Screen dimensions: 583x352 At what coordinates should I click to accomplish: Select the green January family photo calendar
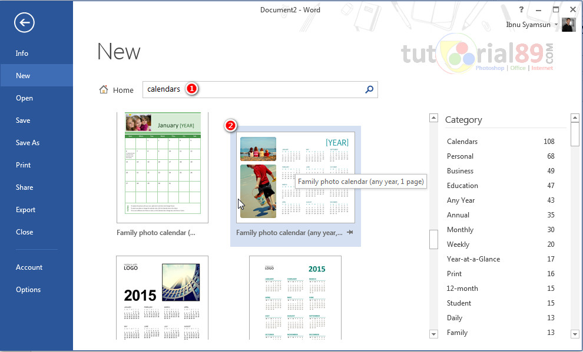click(x=163, y=167)
